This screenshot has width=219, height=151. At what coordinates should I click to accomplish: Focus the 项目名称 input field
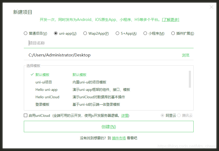pos(109,43)
